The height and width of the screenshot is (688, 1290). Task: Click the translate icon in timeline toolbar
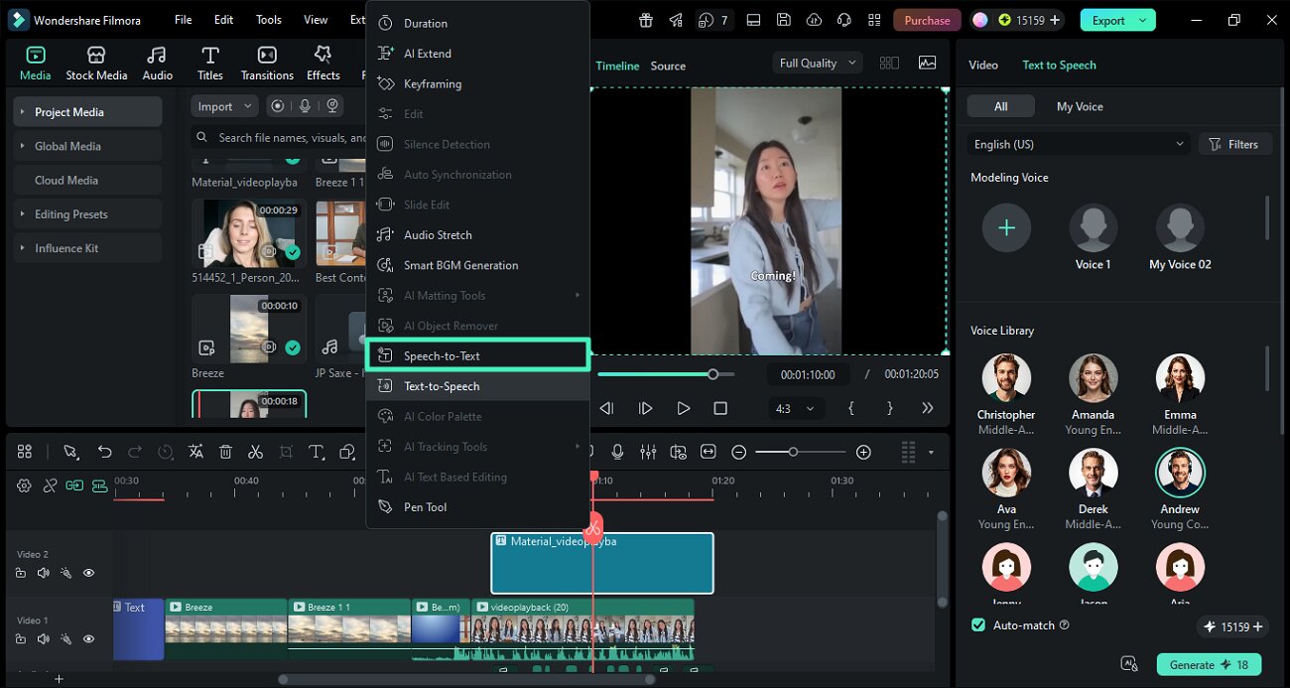pyautogui.click(x=195, y=452)
